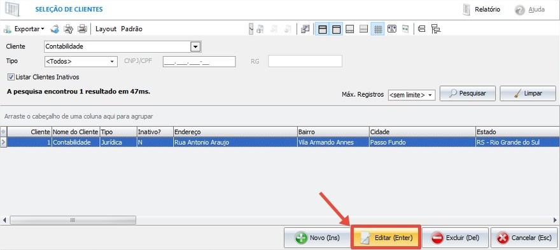This screenshot has height=250, width=560.
Task: Click the Relatório report icon
Action: coord(466,10)
